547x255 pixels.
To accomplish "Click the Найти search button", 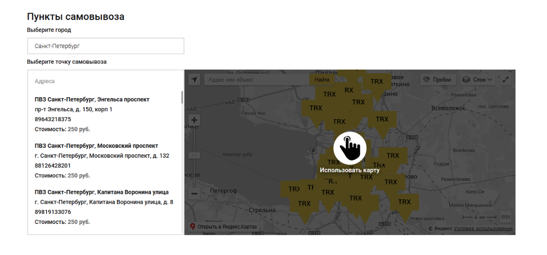I will pos(322,80).
